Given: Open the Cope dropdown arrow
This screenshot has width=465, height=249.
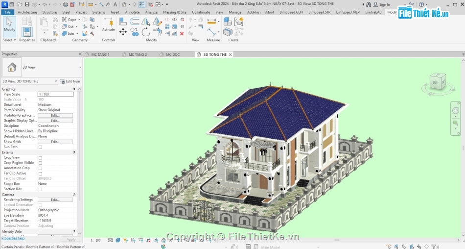Looking at the screenshot, I should click(x=79, y=20).
